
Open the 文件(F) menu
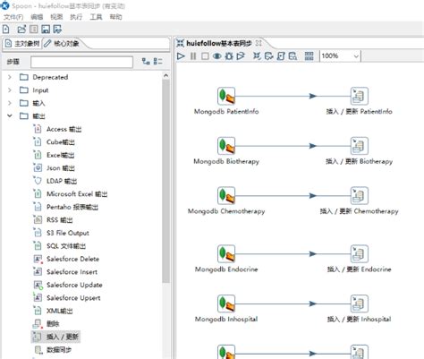[x=13, y=17]
